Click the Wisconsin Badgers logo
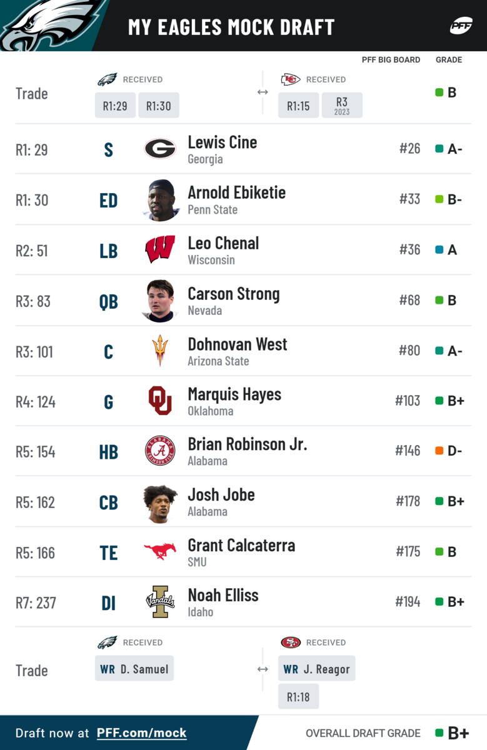The width and height of the screenshot is (487, 750). click(x=160, y=249)
